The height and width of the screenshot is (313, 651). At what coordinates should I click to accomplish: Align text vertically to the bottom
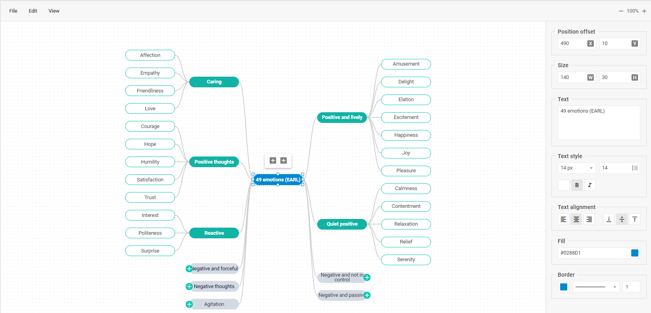coord(609,219)
